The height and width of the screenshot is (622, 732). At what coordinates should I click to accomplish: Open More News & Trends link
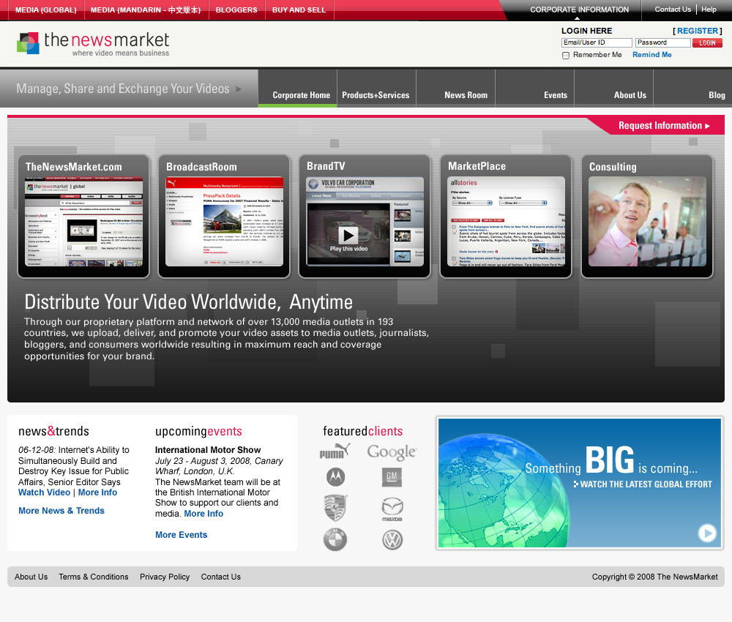(61, 511)
